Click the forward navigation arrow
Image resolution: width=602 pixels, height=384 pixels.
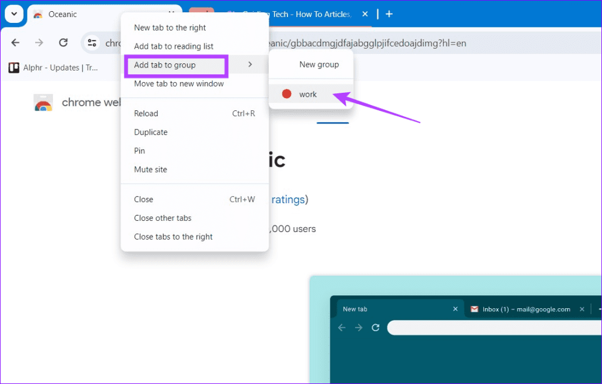pyautogui.click(x=39, y=42)
